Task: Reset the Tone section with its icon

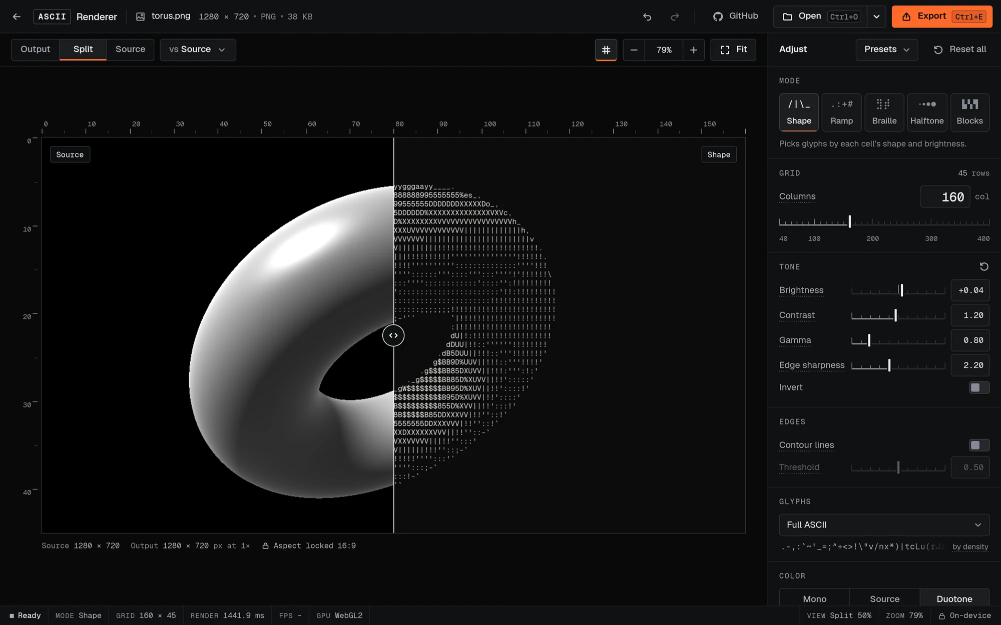Action: coord(984,266)
